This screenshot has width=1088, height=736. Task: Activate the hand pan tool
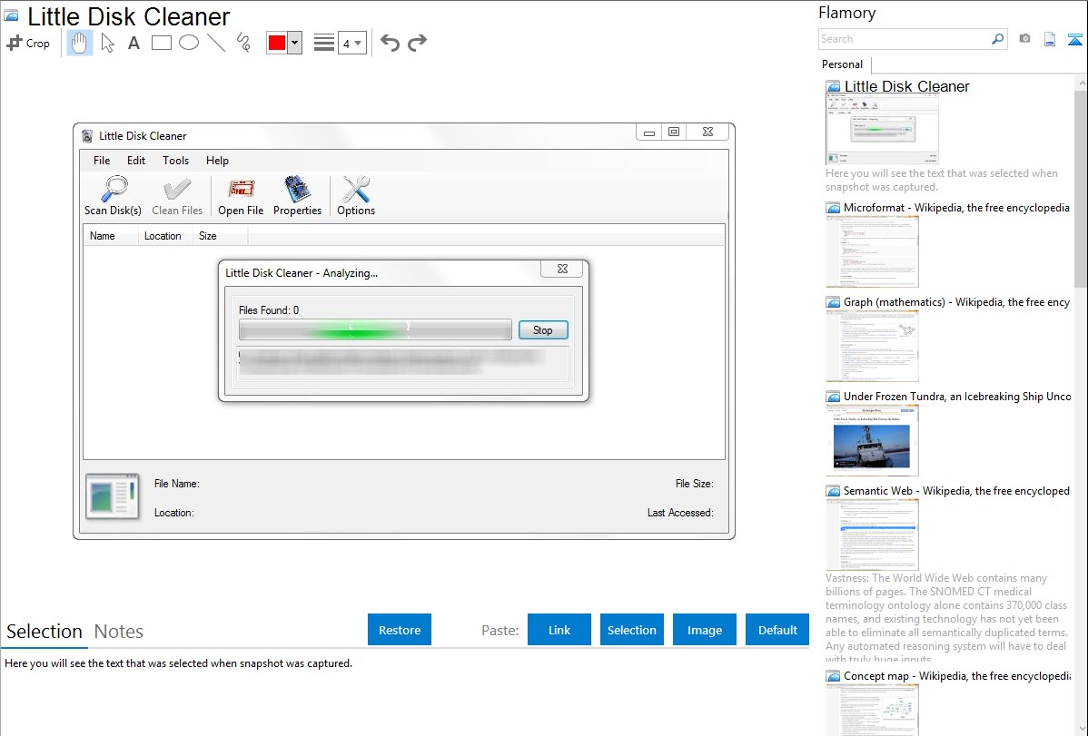coord(80,43)
